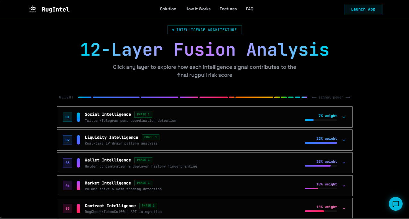Viewport: 409px width, 219px height.
Task: Click the RugIntel logo icon
Action: tap(32, 9)
